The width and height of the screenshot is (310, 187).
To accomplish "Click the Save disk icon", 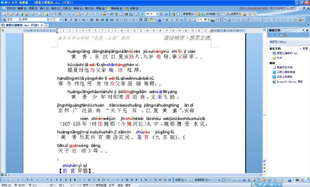I will [17, 14].
